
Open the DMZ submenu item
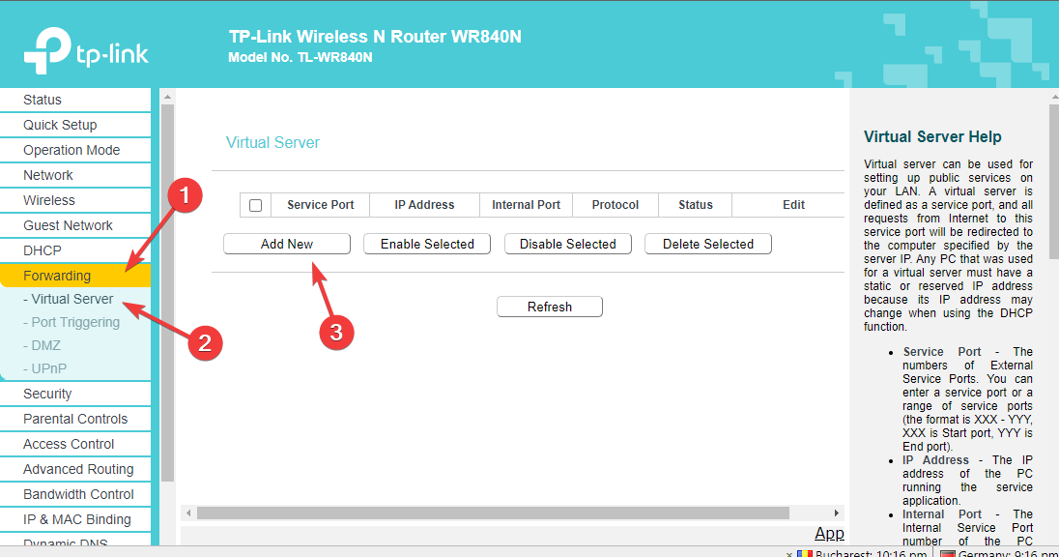coord(42,345)
